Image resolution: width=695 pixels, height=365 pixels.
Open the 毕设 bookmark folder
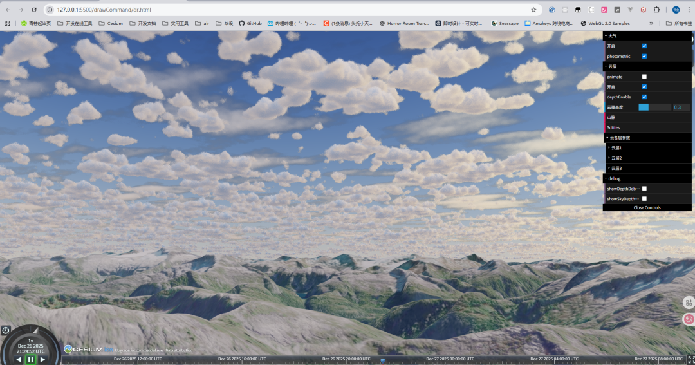pyautogui.click(x=225, y=23)
